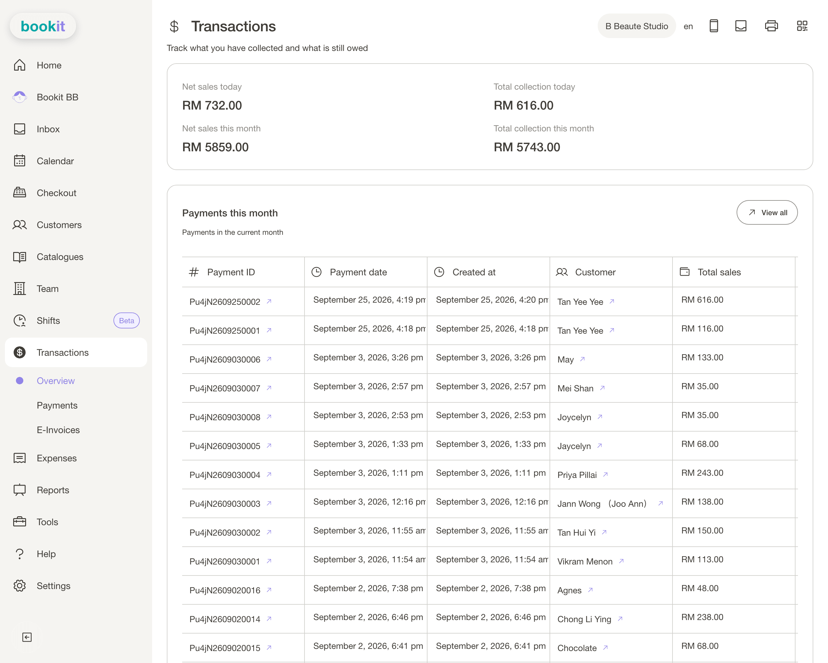
Task: Click the RM 243.00 total sales cell
Action: (x=733, y=474)
